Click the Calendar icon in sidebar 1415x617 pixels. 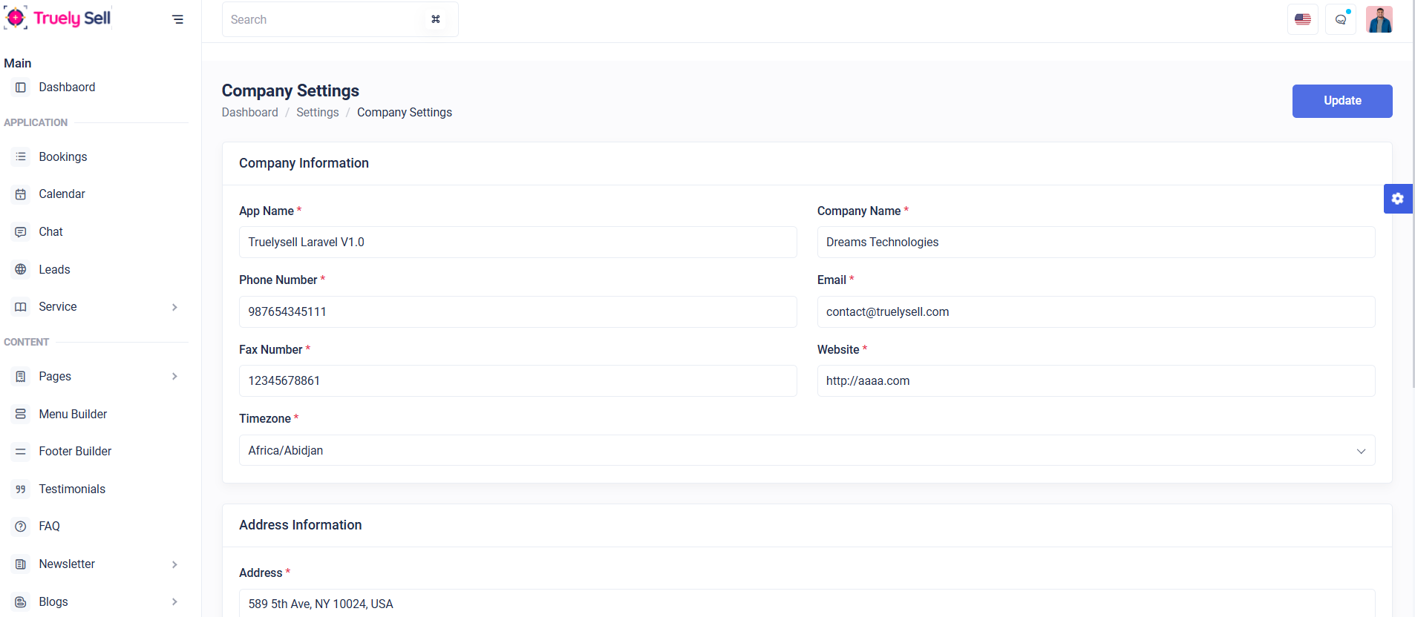[x=21, y=194]
